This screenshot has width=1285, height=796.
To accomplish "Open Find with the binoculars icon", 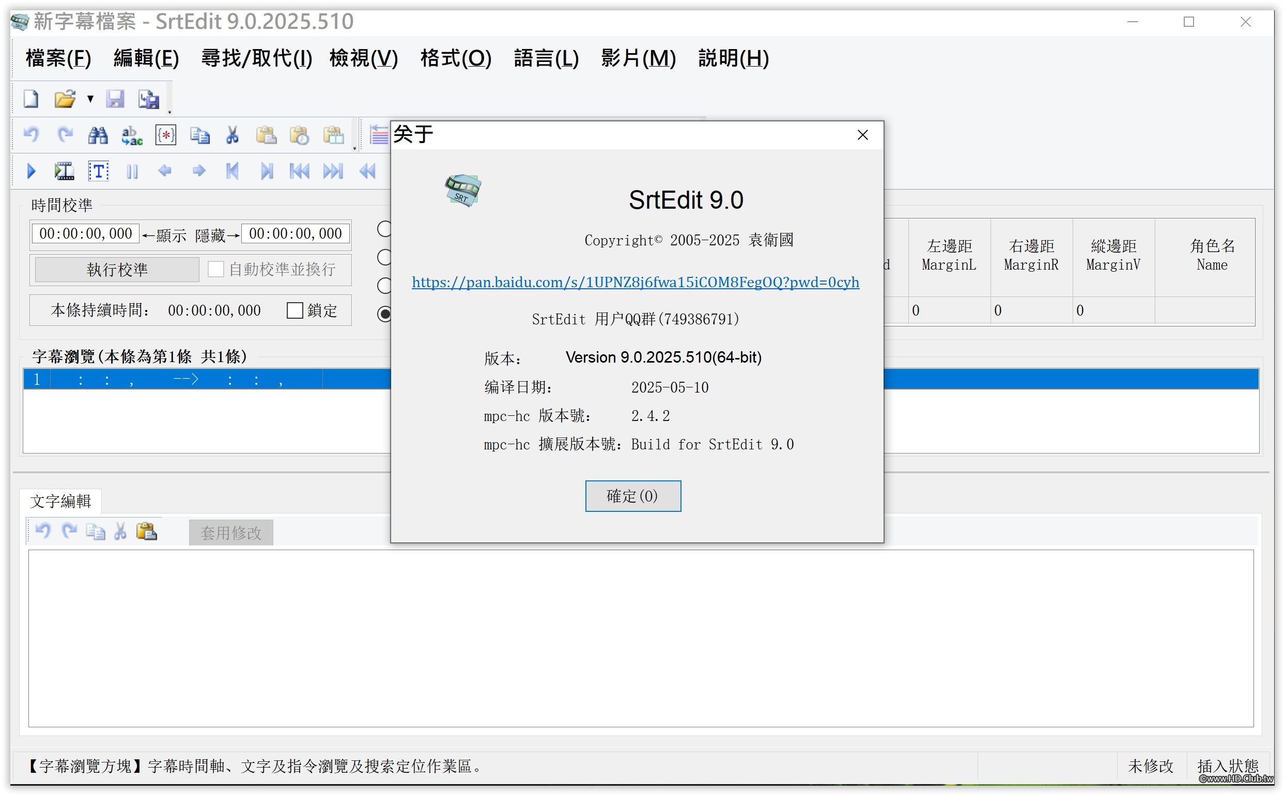I will click(x=98, y=135).
